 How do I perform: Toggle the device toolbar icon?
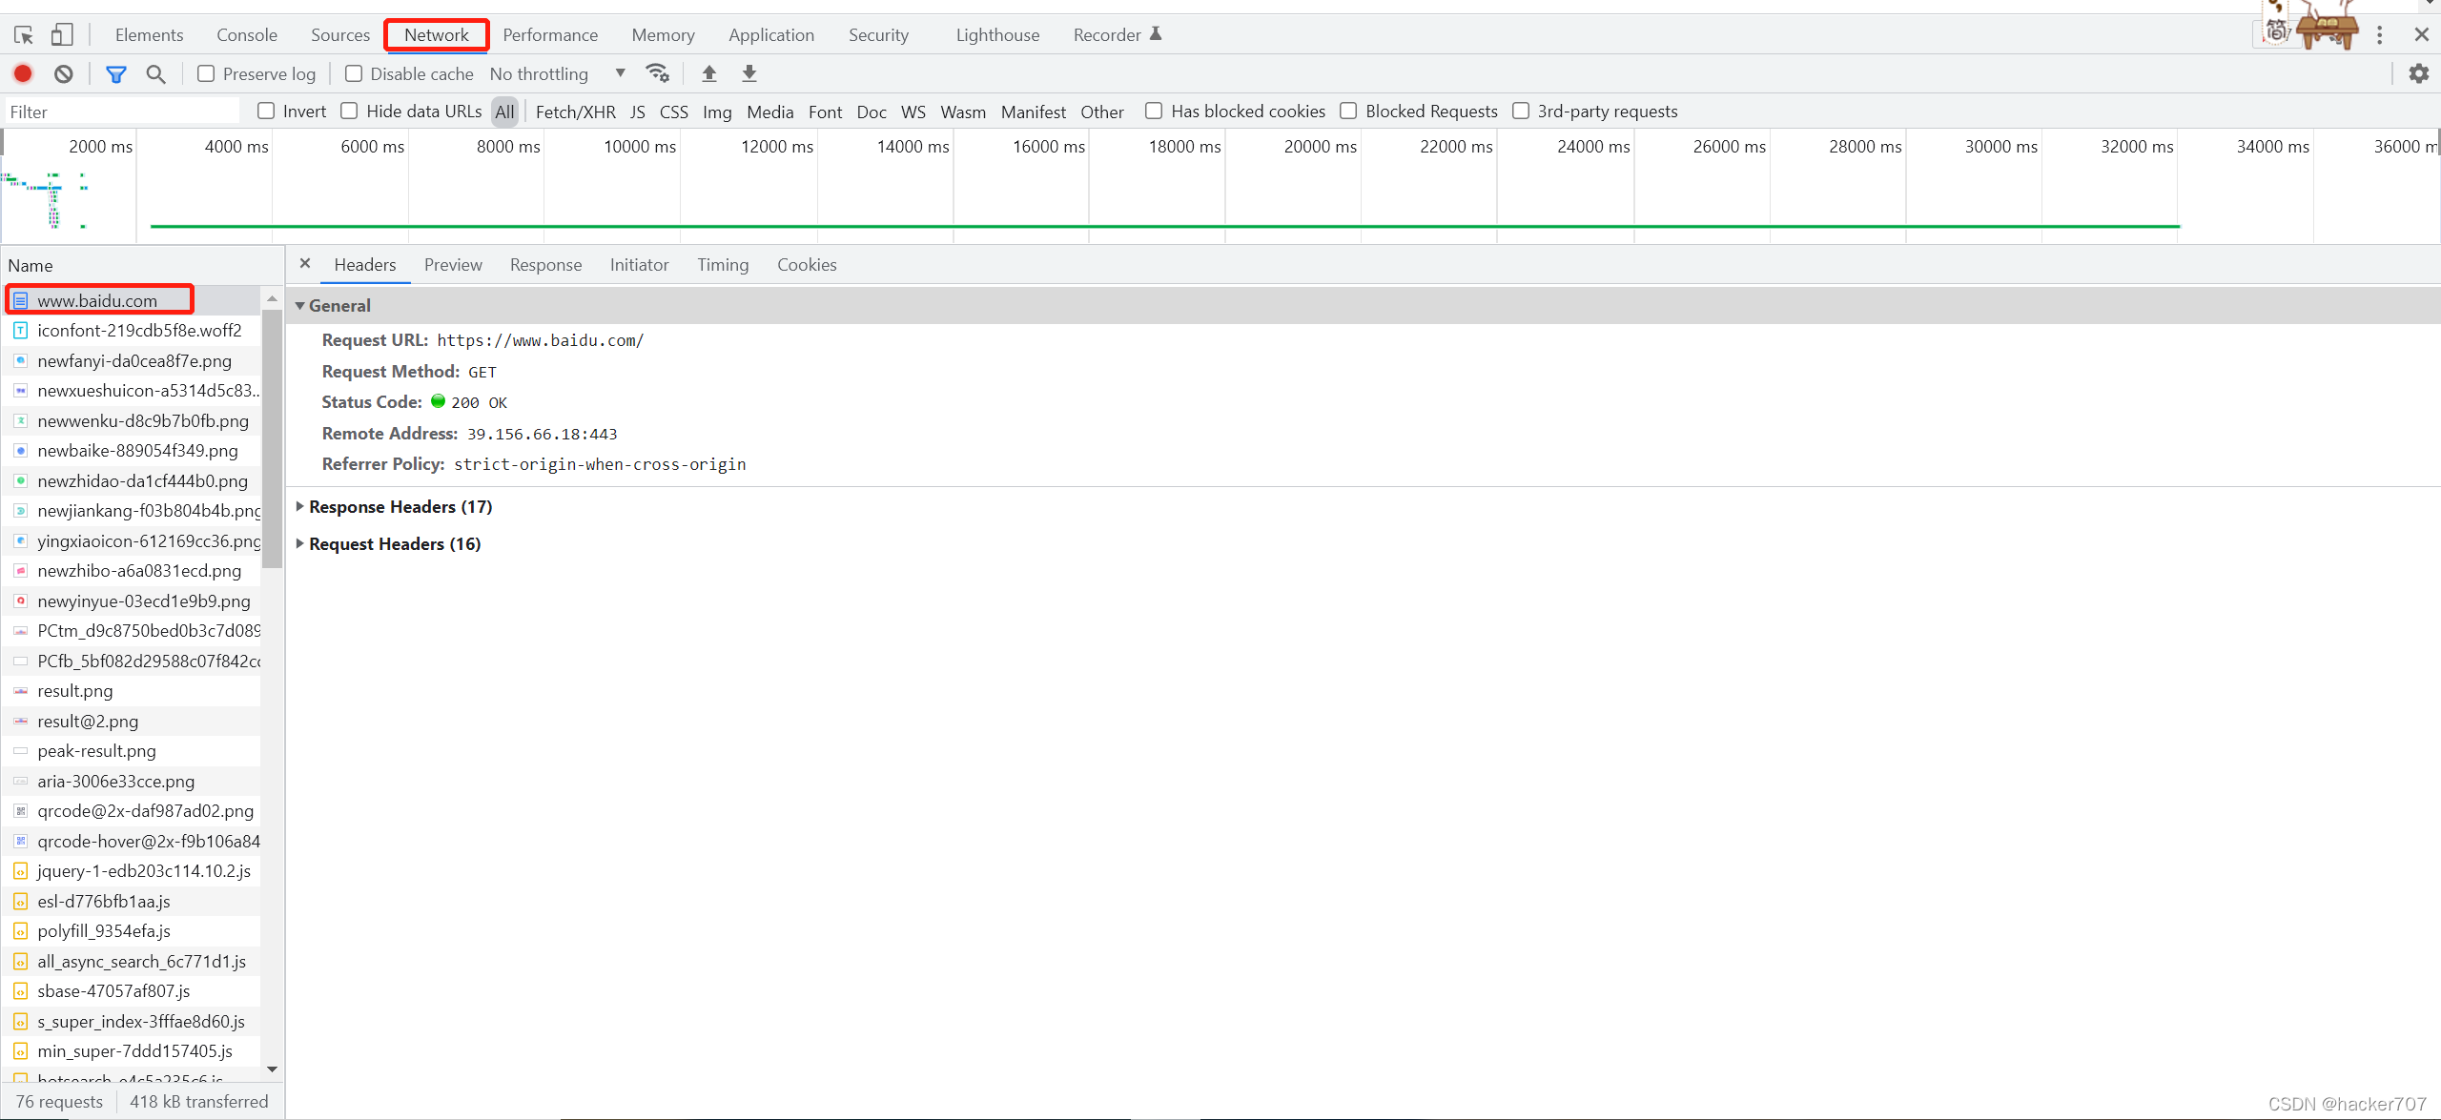(62, 35)
